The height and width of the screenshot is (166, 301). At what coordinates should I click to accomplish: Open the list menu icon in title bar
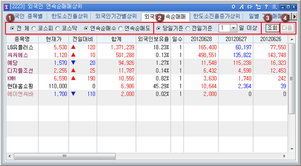(275, 7)
